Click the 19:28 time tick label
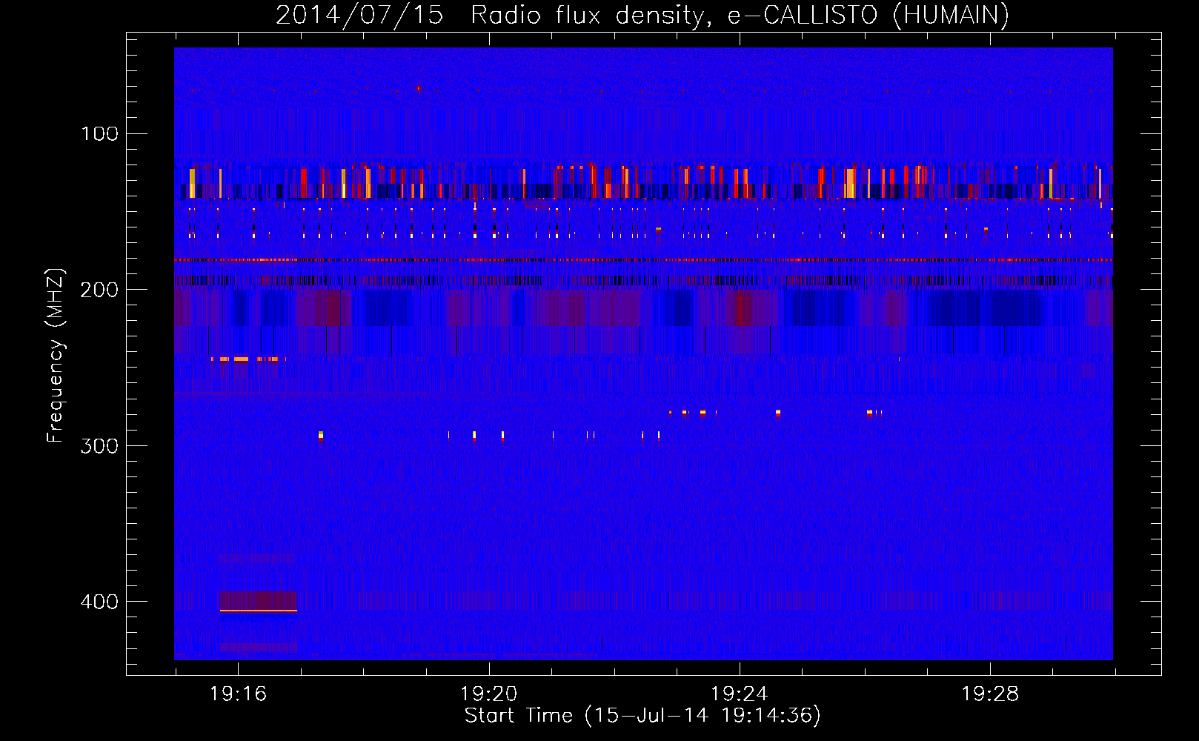Viewport: 1199px width, 741px height. pos(990,694)
